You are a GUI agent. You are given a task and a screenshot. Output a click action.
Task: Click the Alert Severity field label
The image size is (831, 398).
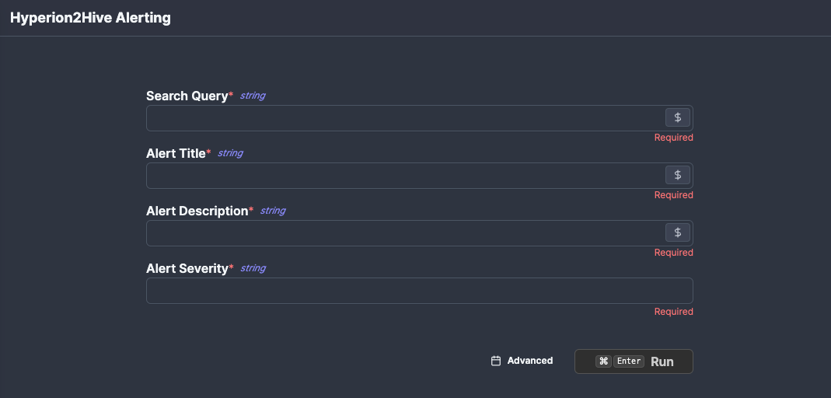[x=187, y=269]
